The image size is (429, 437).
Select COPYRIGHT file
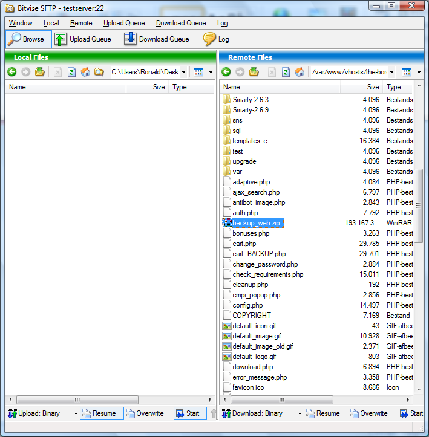[x=252, y=316]
